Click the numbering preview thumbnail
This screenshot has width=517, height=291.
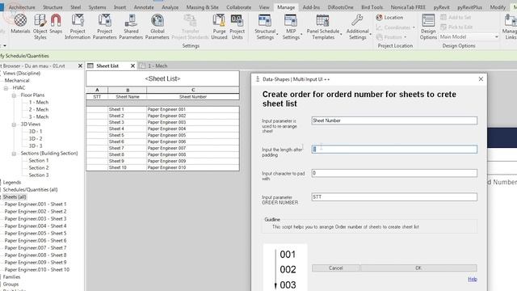pyautogui.click(x=285, y=268)
